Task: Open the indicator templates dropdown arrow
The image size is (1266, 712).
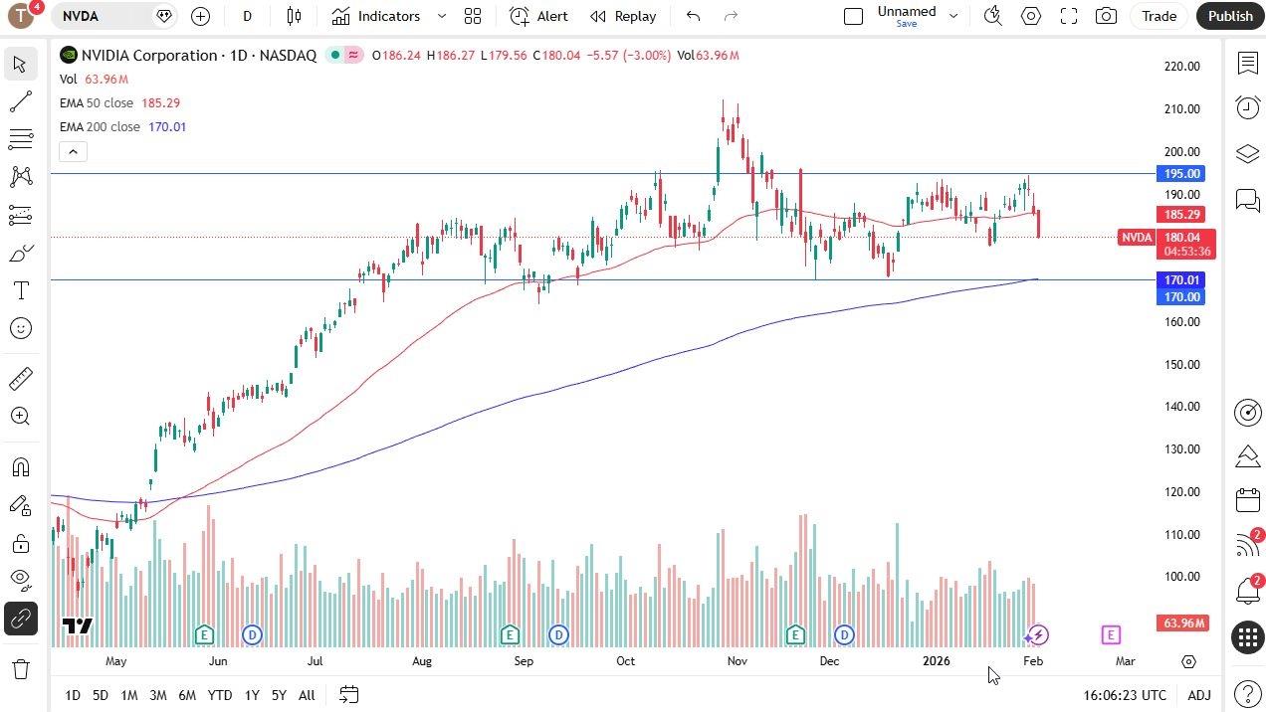Action: coord(442,16)
